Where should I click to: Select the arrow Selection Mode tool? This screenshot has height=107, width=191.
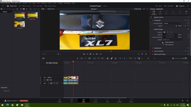(x=78, y=58)
